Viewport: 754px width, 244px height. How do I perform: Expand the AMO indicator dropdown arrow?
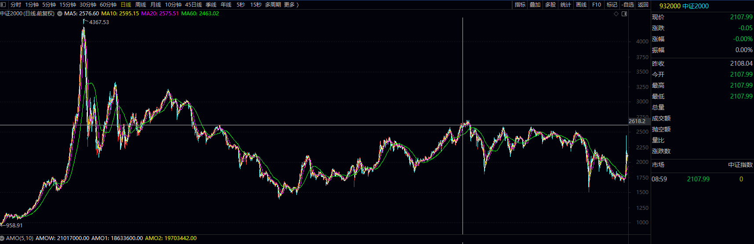tap(2, 238)
